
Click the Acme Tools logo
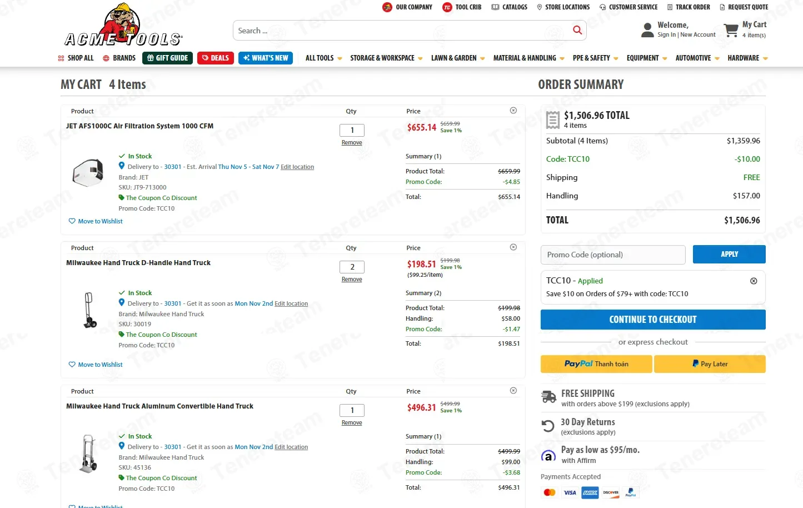click(123, 25)
